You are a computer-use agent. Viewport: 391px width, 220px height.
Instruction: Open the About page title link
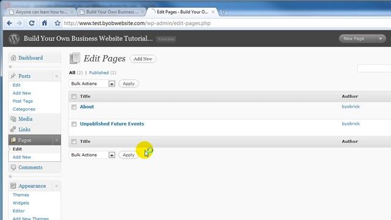point(87,107)
